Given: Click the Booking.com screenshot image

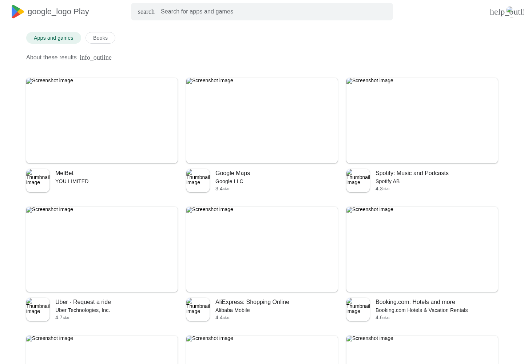Looking at the screenshot, I should pyautogui.click(x=422, y=249).
